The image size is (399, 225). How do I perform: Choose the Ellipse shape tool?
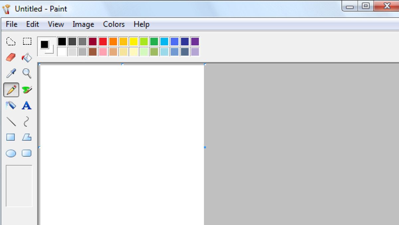(x=11, y=153)
